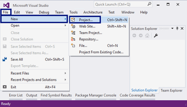Click the Team Project icon

click(73, 33)
